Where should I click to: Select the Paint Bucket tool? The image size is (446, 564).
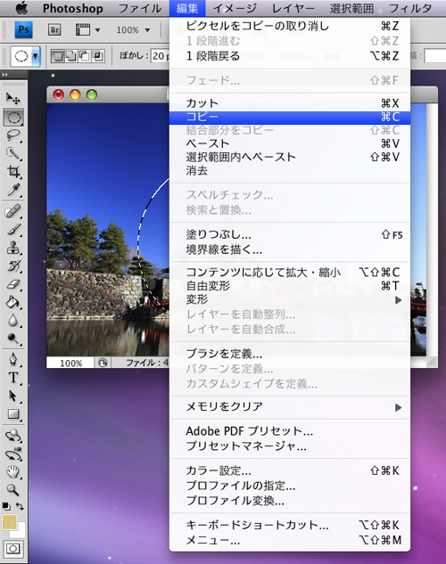click(13, 302)
